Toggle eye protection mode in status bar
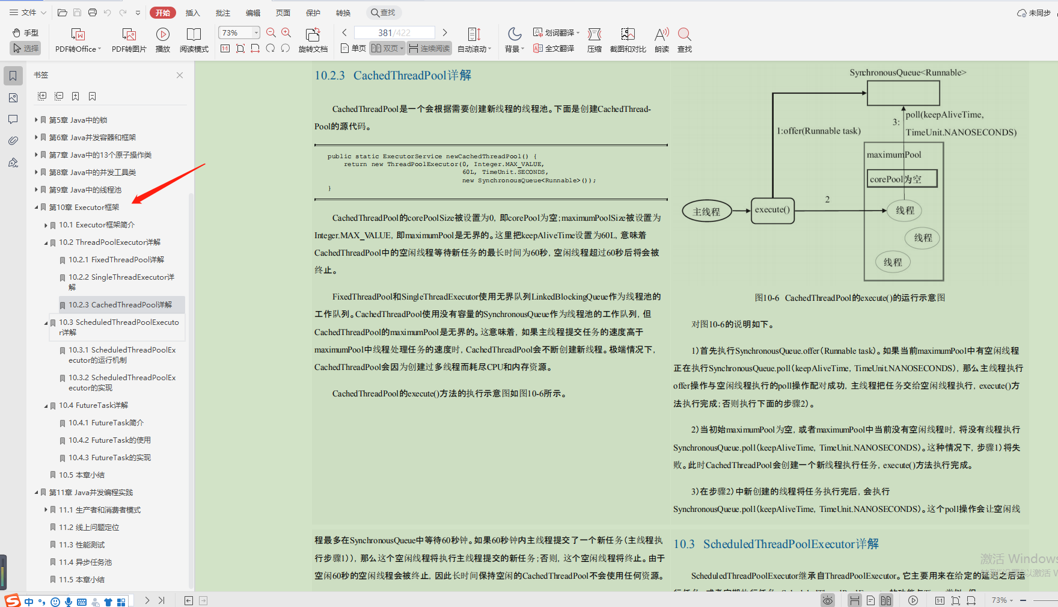Screen dimensions: 1058x607 tap(828, 600)
